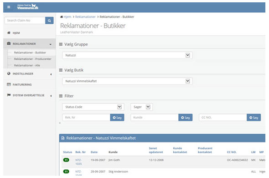Go to Hjem breadcrumb link
This screenshot has width=269, height=178.
[x=67, y=17]
